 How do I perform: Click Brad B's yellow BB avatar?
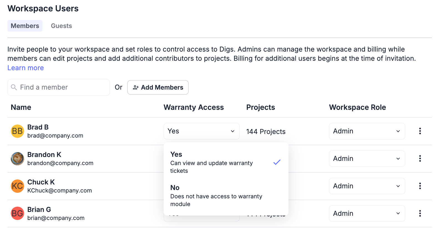(x=17, y=131)
